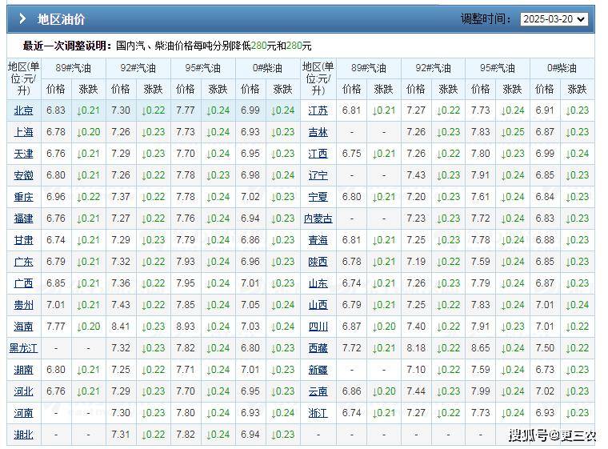608x449 pixels.
Task: Select 新疆 92# price 7.10
Action: tap(416, 370)
